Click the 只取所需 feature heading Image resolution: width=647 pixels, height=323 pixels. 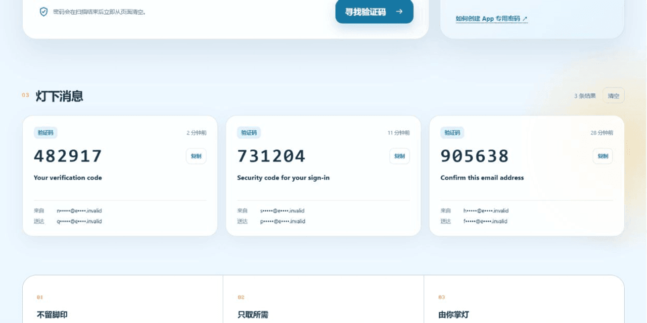point(253,315)
